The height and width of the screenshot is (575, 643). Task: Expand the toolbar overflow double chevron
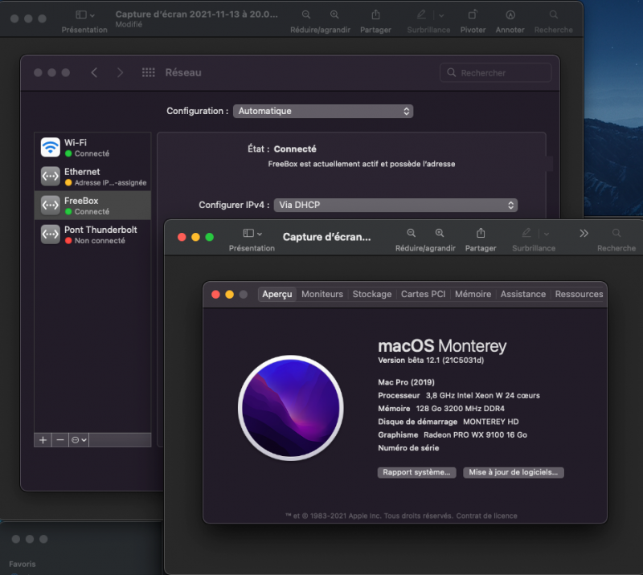coord(584,233)
